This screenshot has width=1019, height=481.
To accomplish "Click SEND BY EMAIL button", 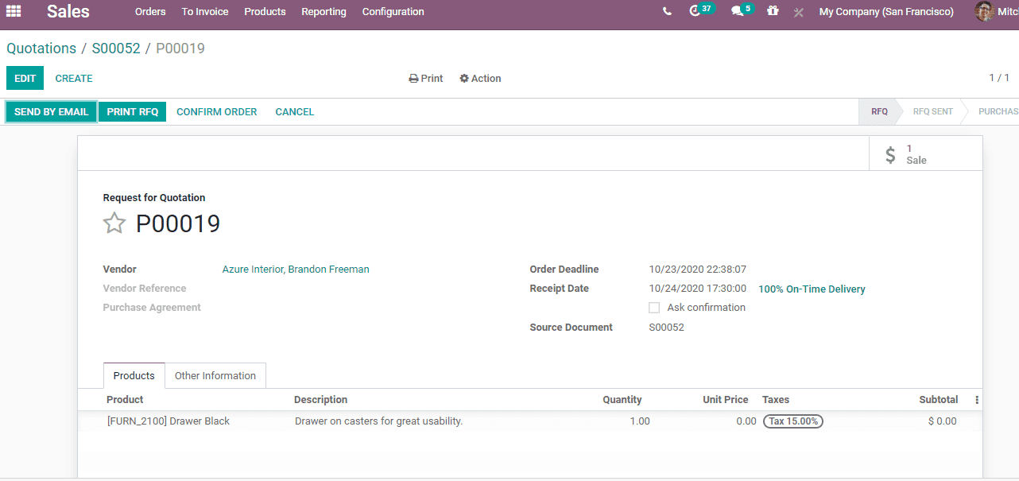I will [52, 112].
